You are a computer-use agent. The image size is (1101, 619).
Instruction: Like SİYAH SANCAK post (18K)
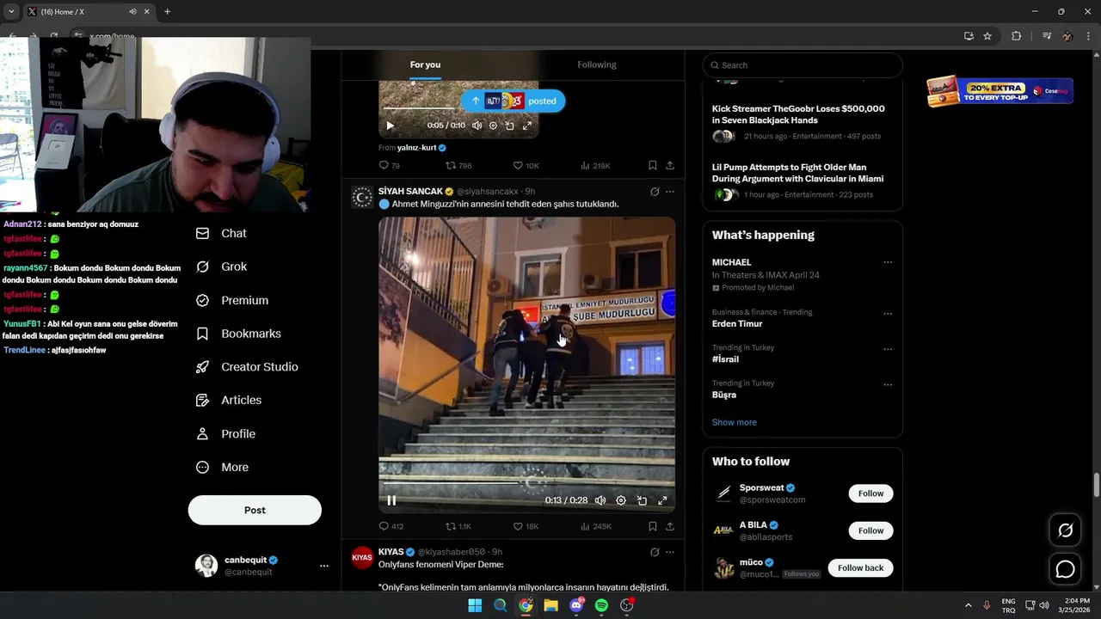[x=526, y=526]
